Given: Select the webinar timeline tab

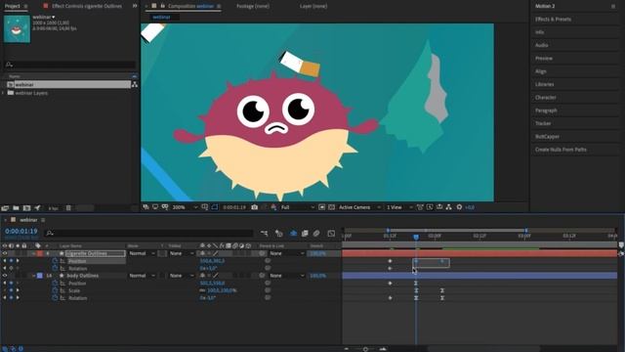Looking at the screenshot, I should [x=28, y=220].
